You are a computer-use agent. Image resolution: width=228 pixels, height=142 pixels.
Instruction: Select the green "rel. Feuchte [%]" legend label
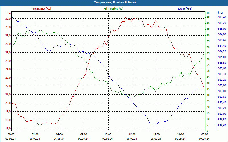[113, 9]
